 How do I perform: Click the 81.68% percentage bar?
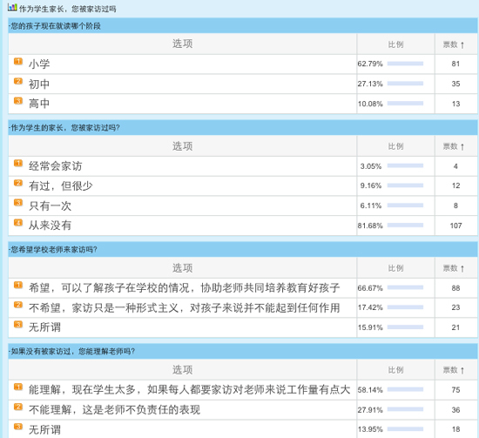[405, 226]
